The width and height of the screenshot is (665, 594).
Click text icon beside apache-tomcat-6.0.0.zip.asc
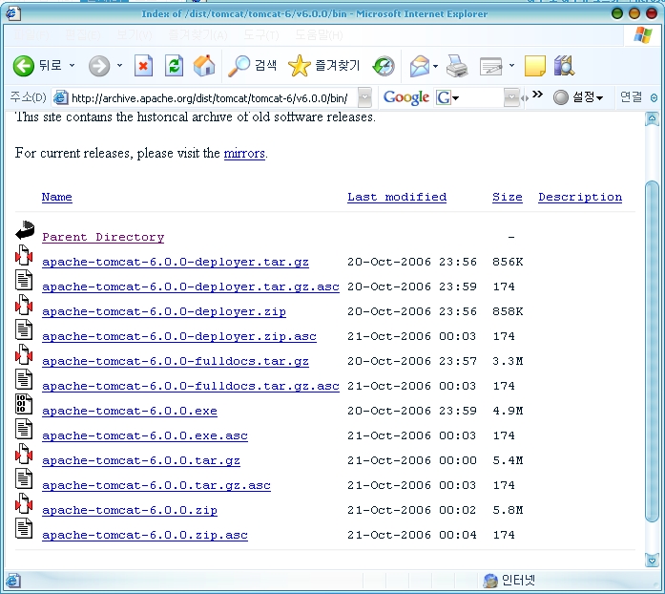tap(24, 528)
